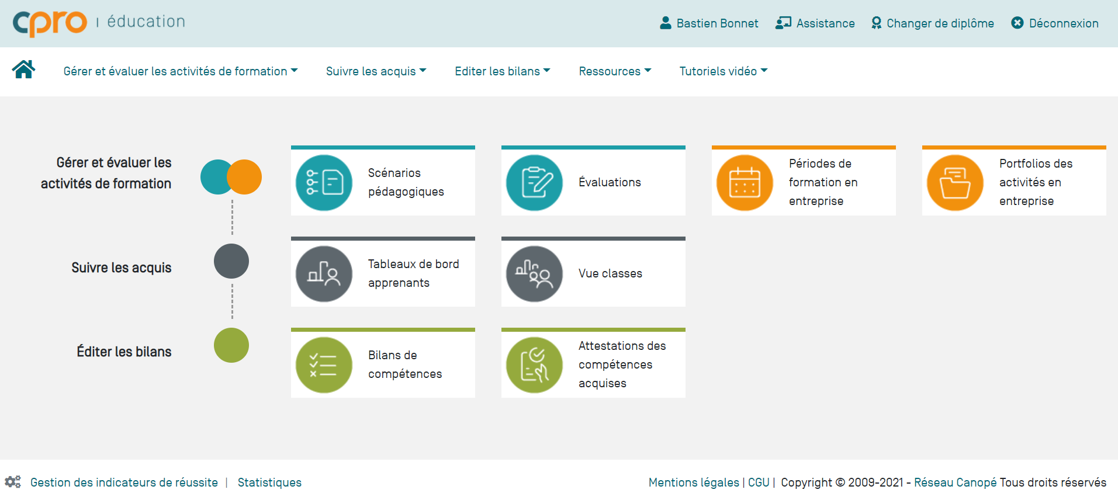Open the Editer les bilans dropdown
The image size is (1118, 500).
(502, 71)
